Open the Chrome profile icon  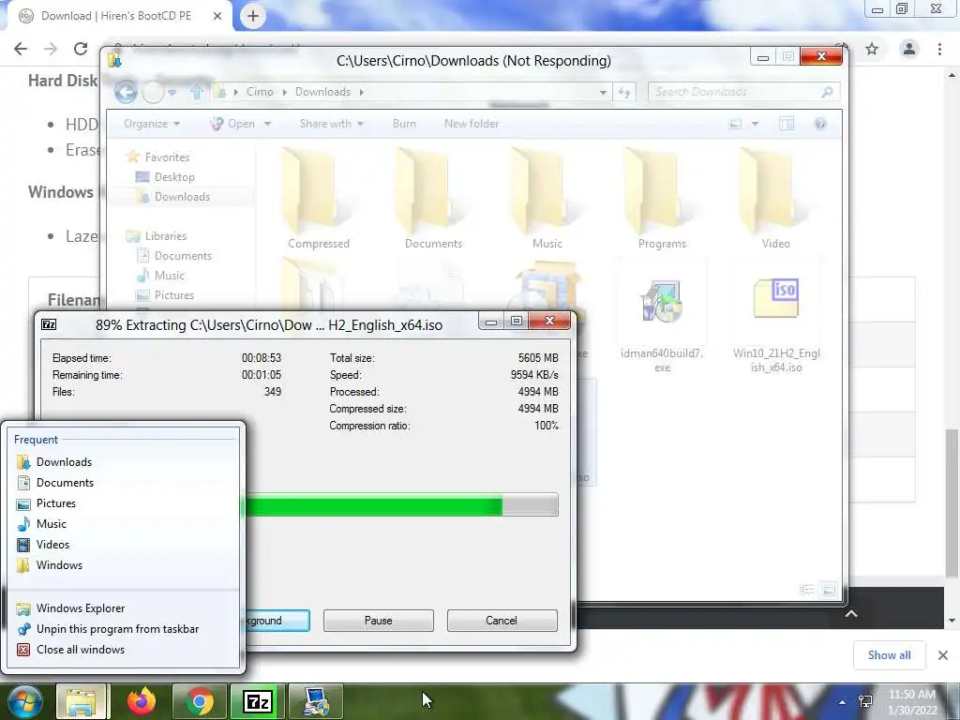908,49
